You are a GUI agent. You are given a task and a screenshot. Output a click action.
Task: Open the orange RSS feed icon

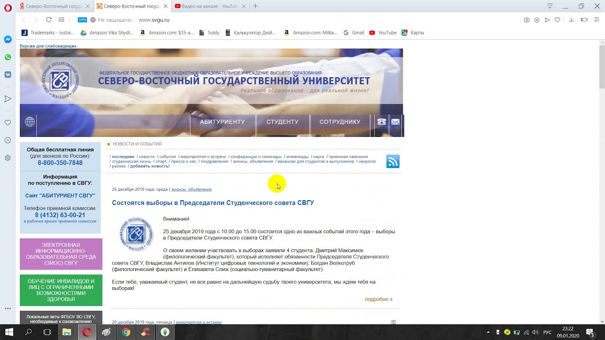coord(393,161)
